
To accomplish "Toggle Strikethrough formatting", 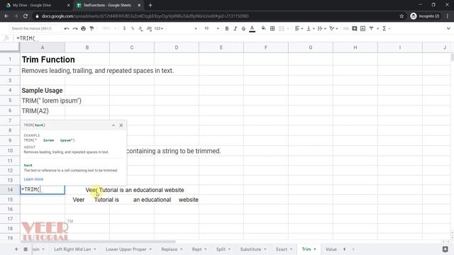I will pyautogui.click(x=243, y=28).
